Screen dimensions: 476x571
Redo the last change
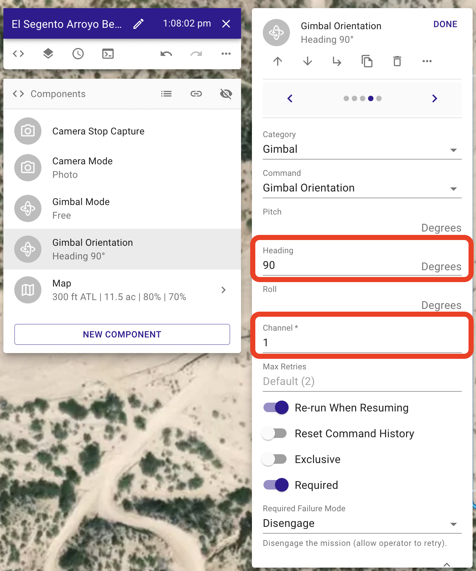pyautogui.click(x=196, y=54)
